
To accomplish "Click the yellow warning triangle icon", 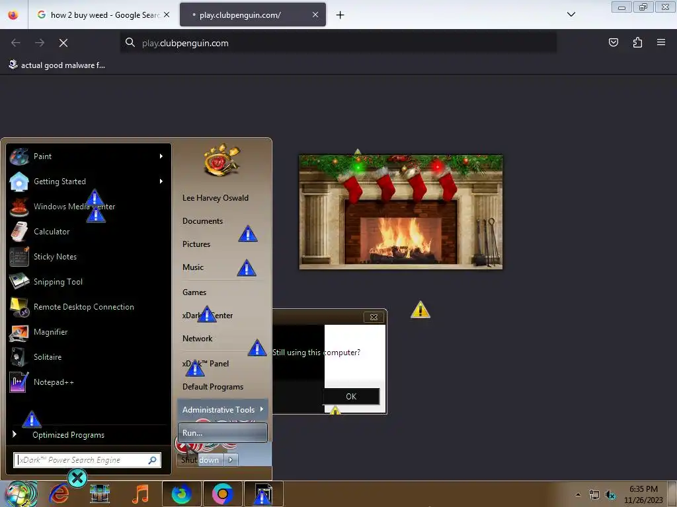I will click(x=420, y=310).
